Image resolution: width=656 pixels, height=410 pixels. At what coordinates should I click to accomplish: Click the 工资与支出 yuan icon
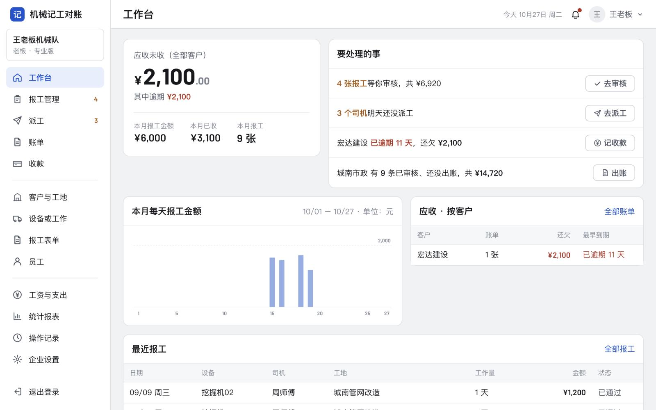click(x=17, y=295)
